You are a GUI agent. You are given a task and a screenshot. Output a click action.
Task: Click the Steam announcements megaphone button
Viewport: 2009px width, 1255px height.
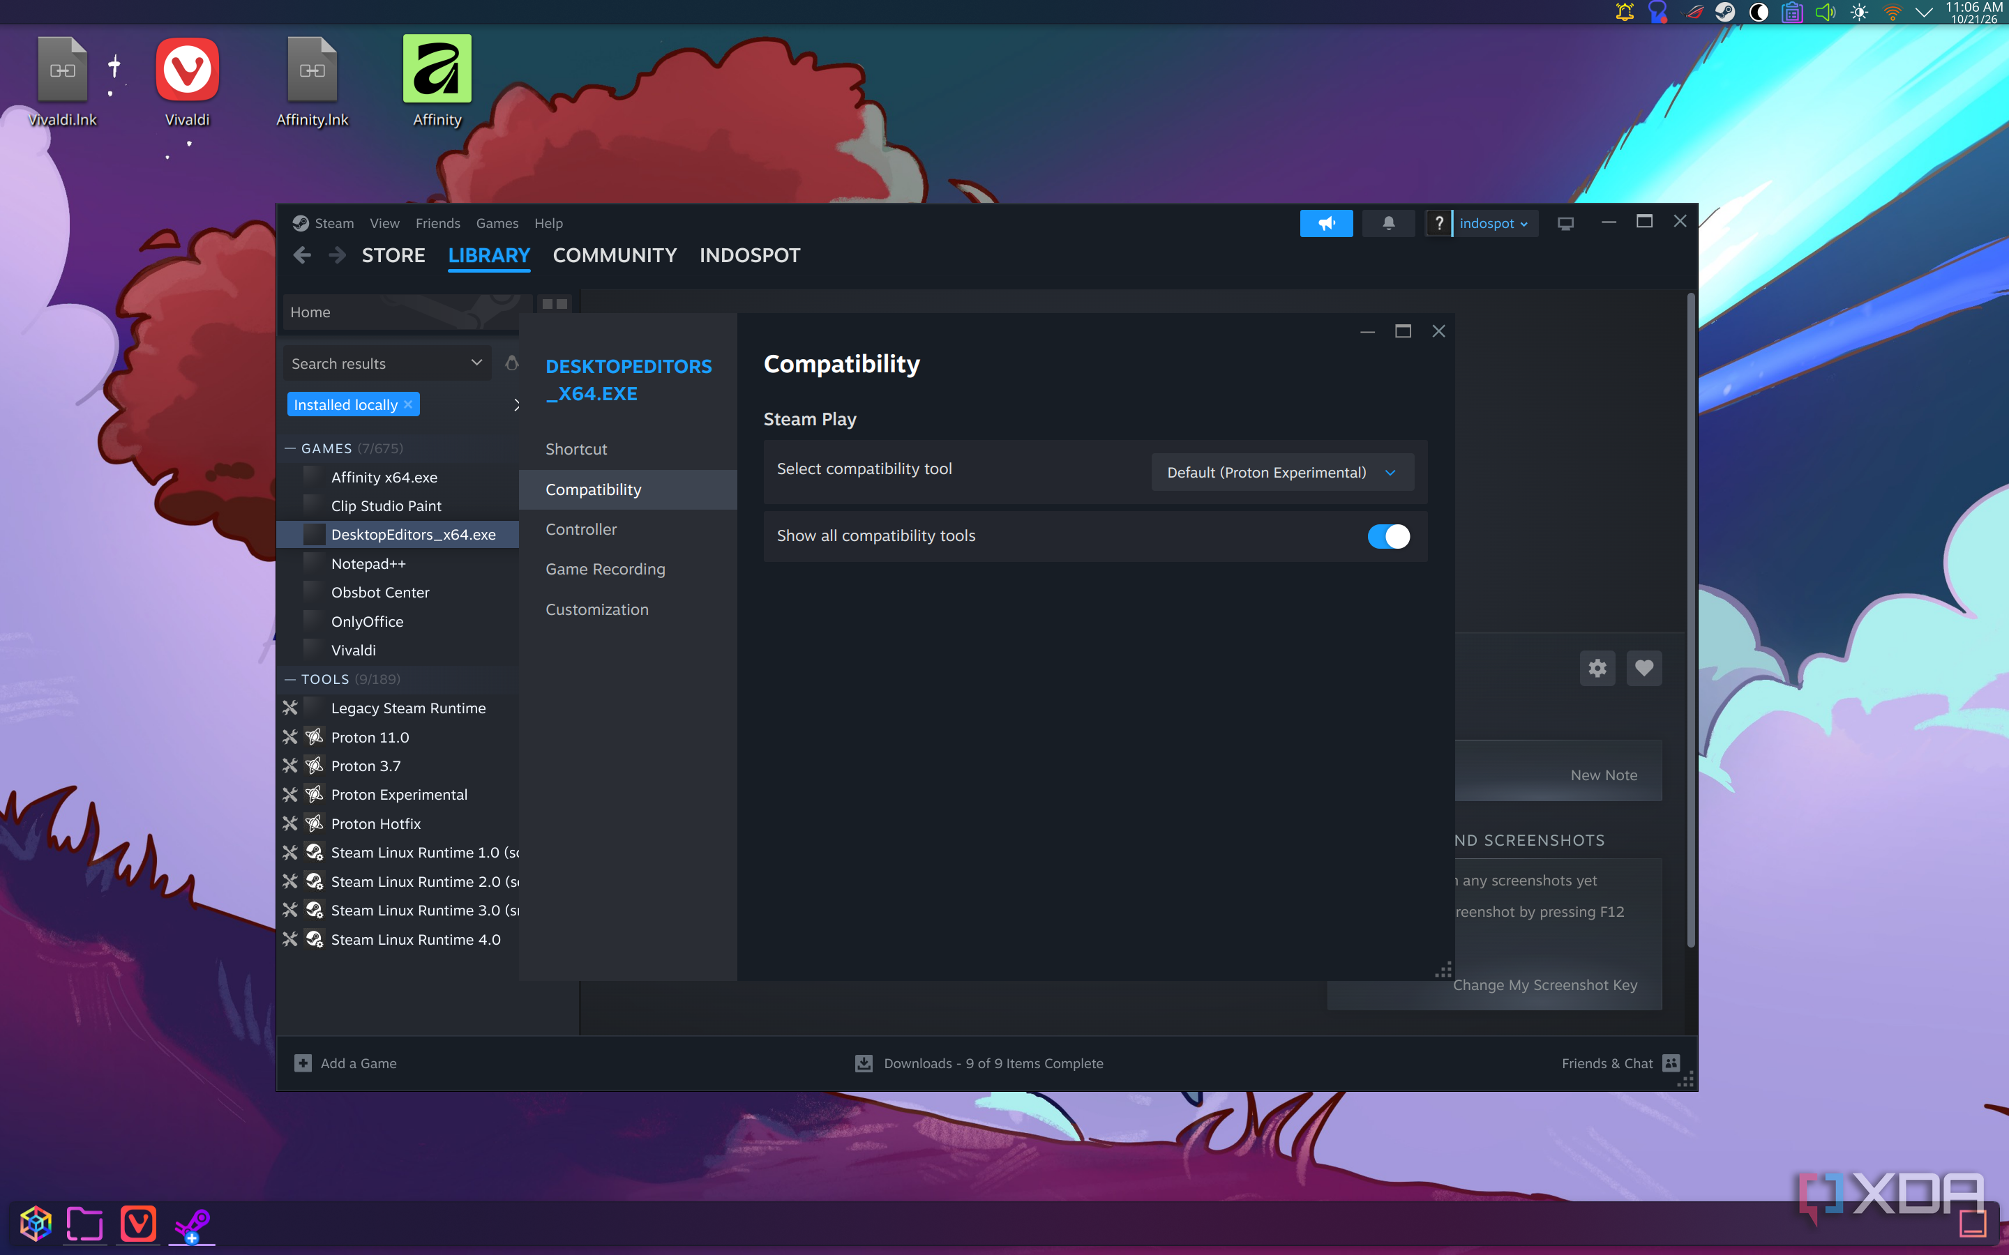(x=1326, y=223)
